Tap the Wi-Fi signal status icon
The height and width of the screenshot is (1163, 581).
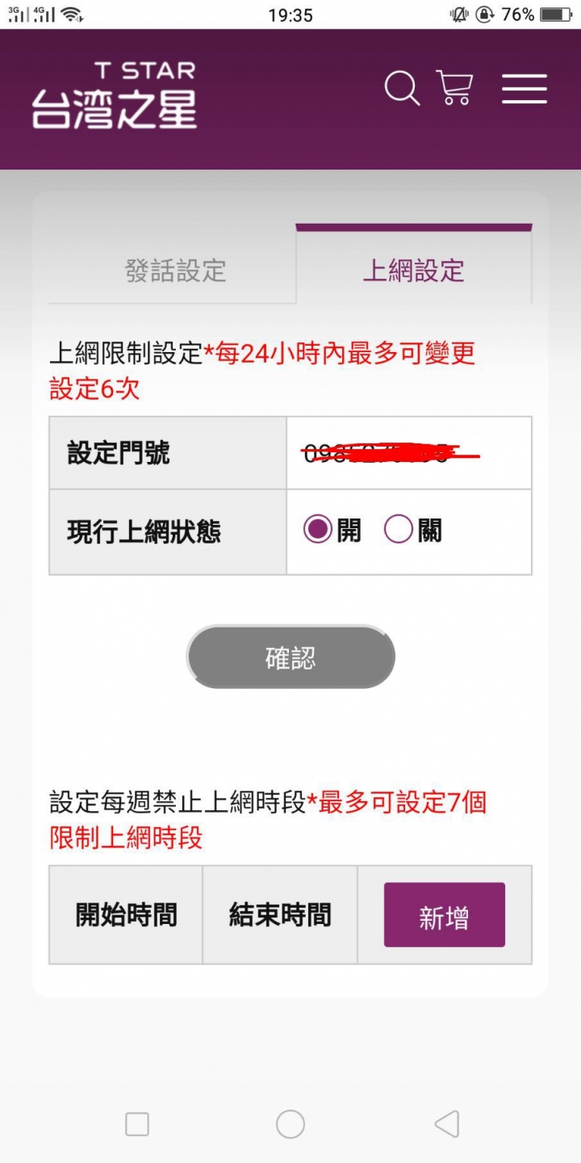72,15
